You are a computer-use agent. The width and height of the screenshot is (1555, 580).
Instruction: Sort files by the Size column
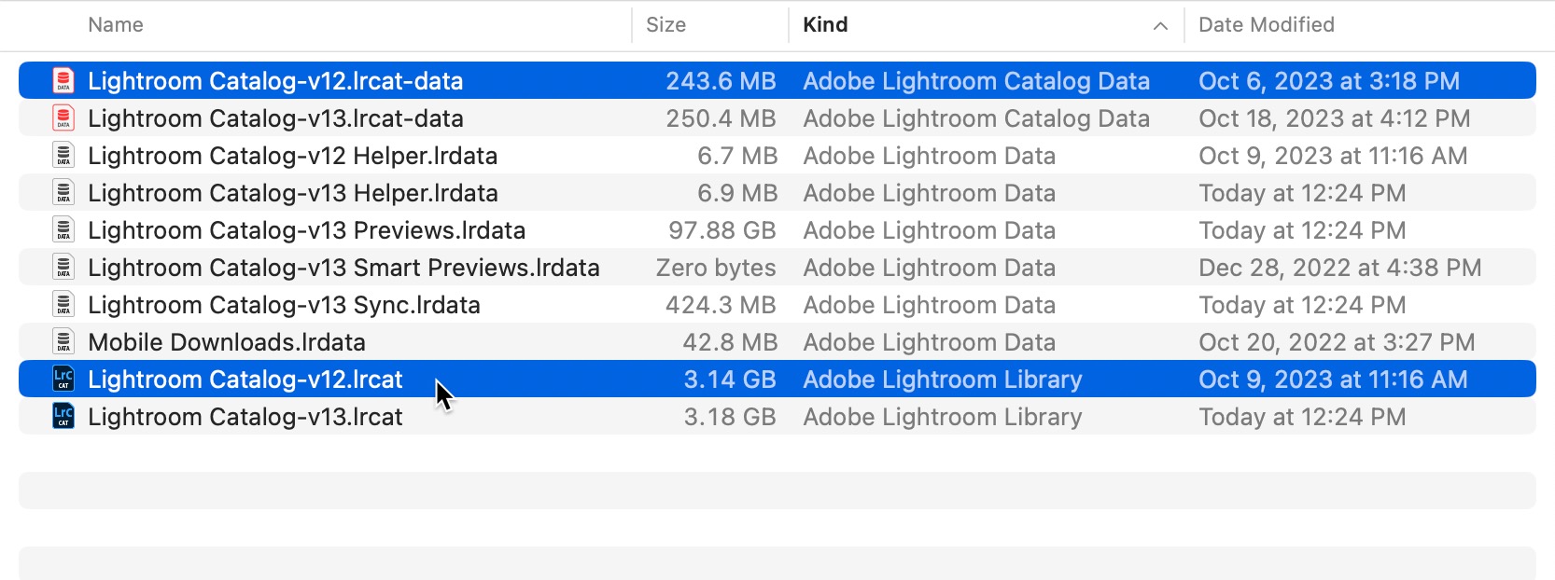point(666,25)
